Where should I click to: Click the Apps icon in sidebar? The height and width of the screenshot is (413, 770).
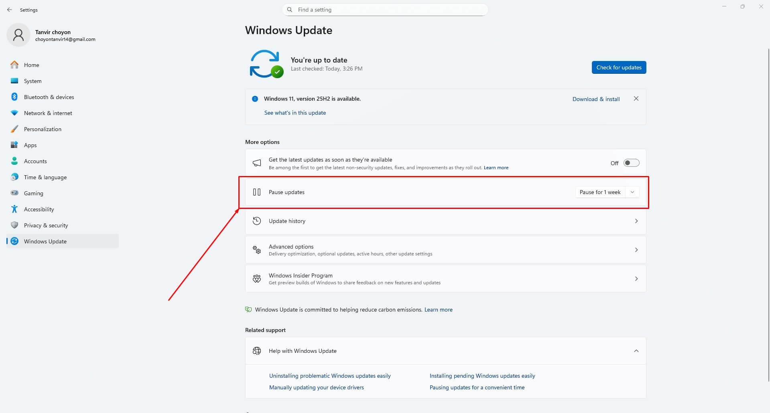point(14,145)
